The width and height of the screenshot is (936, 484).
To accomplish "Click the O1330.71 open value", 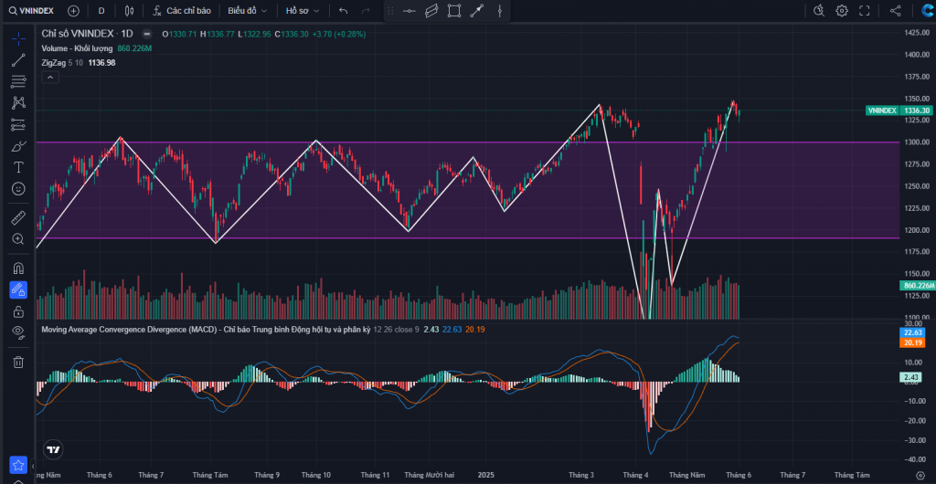I will pos(180,34).
